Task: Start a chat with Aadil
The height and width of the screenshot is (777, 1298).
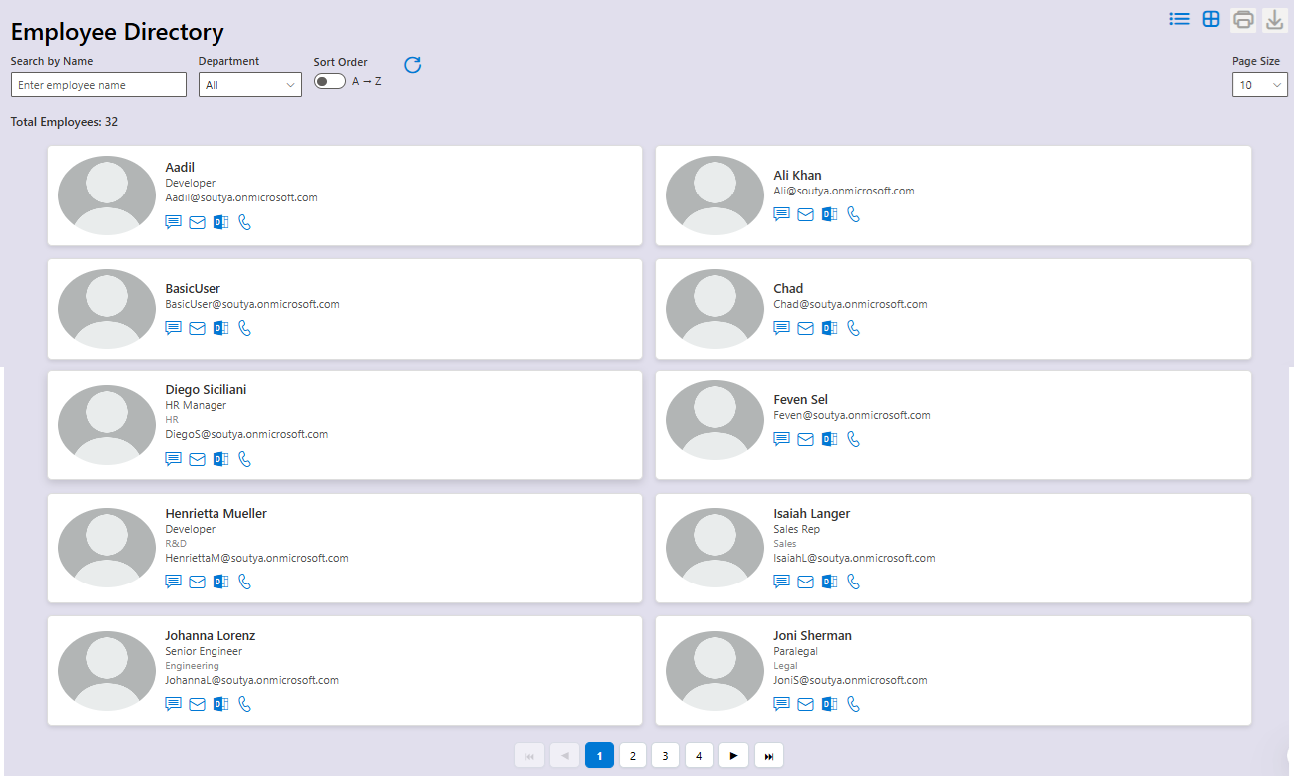Action: click(173, 221)
